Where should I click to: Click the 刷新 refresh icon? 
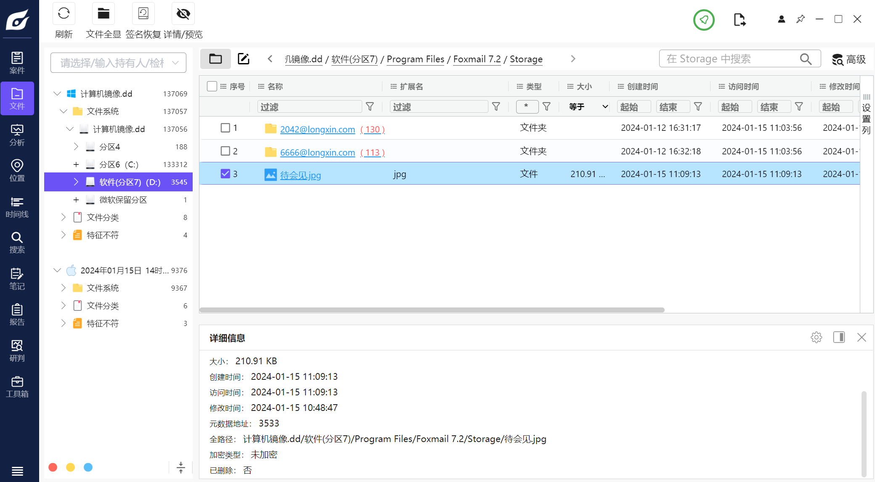point(64,14)
